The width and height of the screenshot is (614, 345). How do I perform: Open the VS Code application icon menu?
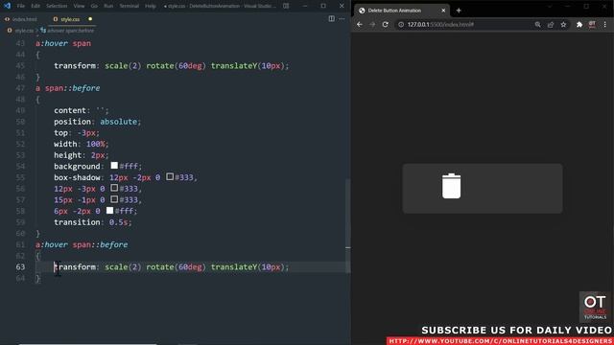pyautogui.click(x=7, y=6)
